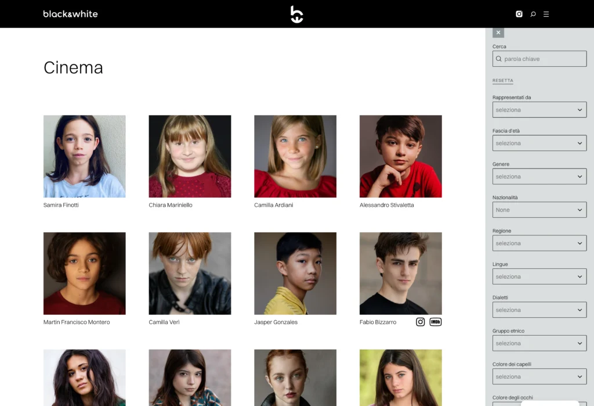Click the RESETTA filters link
This screenshot has width=594, height=406.
tap(503, 80)
